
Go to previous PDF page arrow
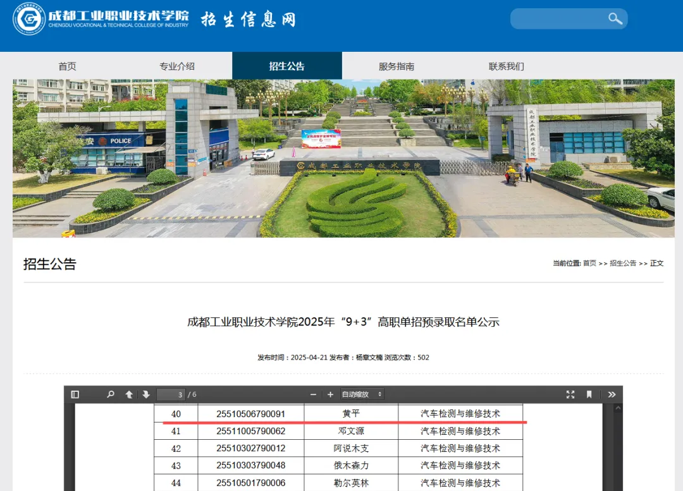coord(129,394)
